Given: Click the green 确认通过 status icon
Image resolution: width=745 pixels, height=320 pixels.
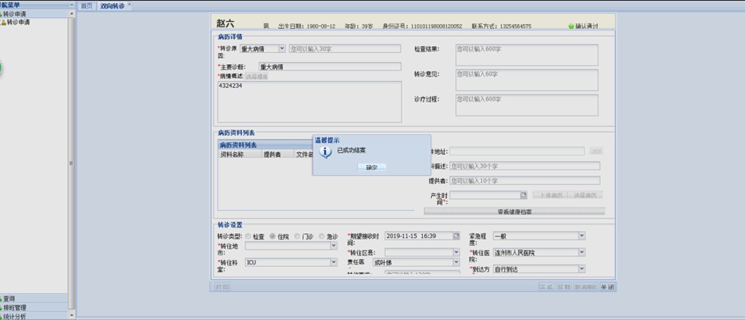Looking at the screenshot, I should [x=571, y=26].
